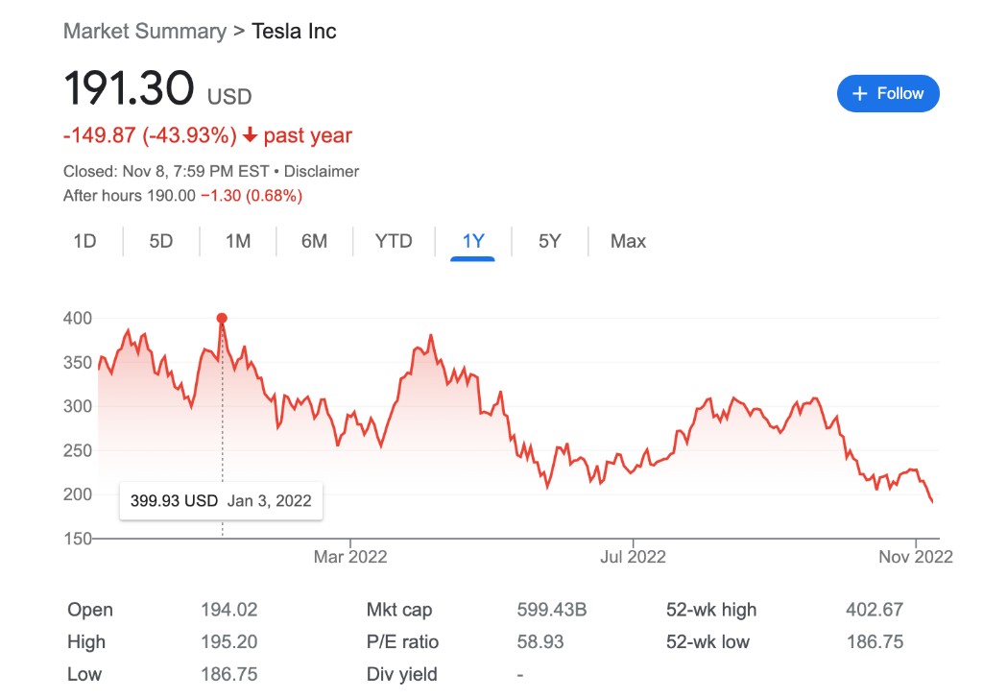Switch chart to 5Y range
The image size is (983, 698).
pos(549,241)
